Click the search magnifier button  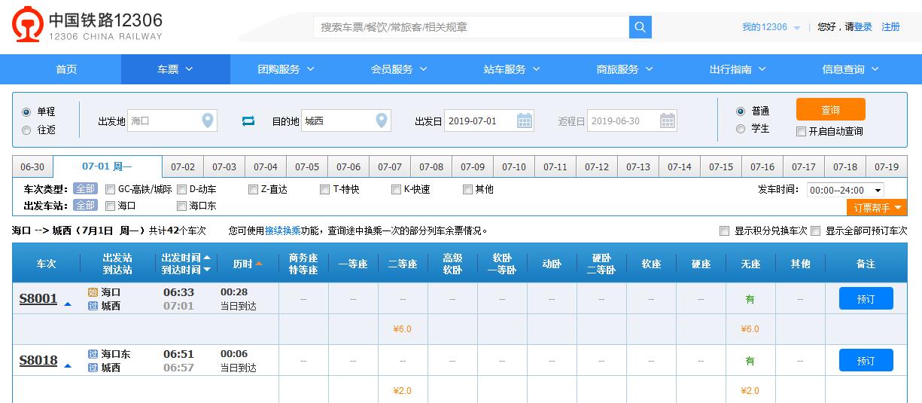[x=640, y=27]
